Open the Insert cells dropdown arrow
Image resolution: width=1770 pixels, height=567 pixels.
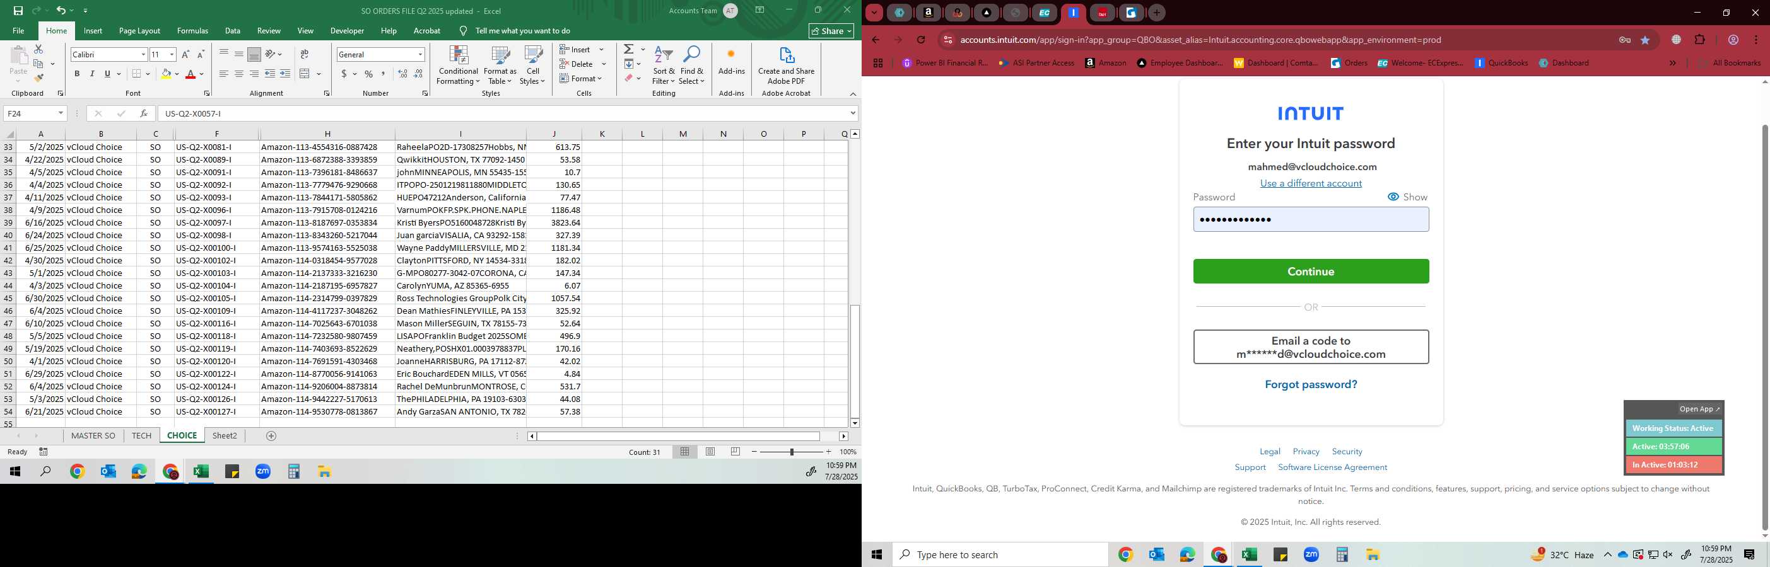[601, 49]
